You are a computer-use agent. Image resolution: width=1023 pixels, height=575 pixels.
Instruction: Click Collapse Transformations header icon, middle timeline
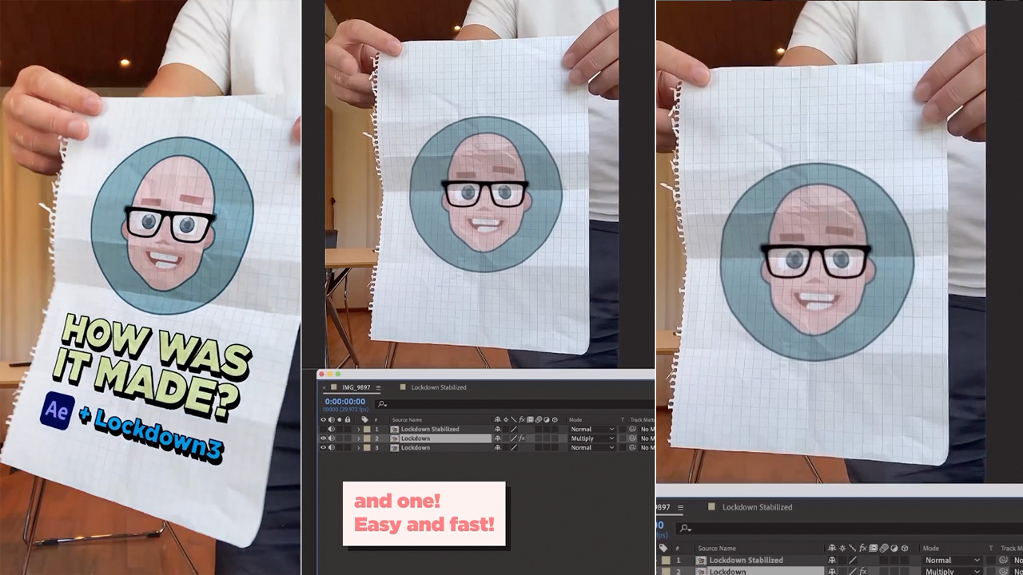[506, 419]
